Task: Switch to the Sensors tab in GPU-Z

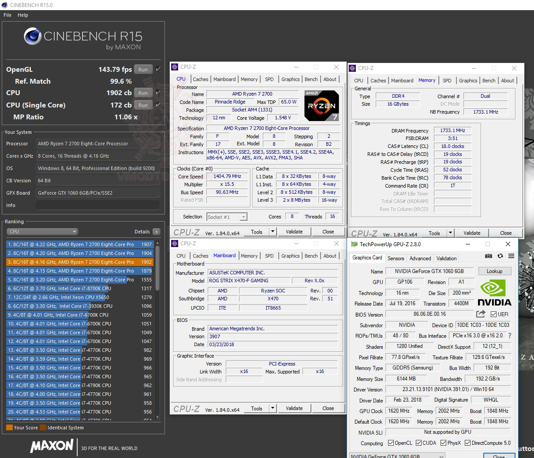Action: click(396, 258)
